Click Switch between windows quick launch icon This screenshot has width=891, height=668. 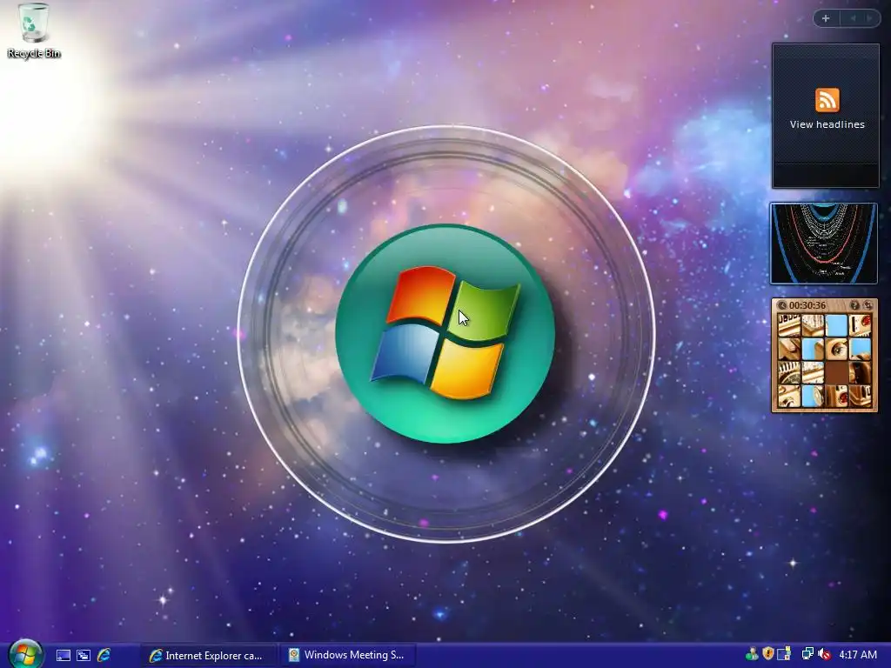84,656
